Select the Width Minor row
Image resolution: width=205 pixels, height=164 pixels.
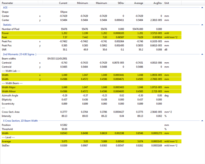(91, 91)
